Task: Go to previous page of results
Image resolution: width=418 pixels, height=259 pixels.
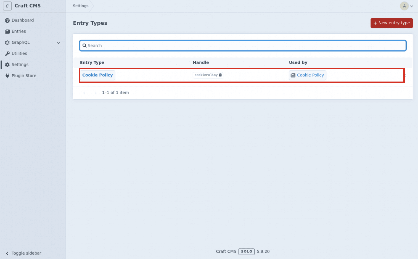Action: [84, 93]
